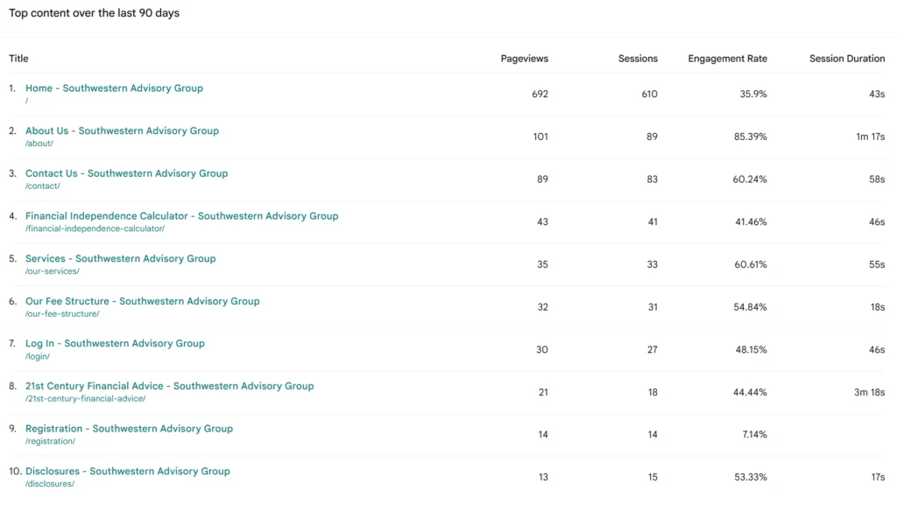Select the Financial Independence Calculator link
Viewport: 897px width, 505px height.
181,216
